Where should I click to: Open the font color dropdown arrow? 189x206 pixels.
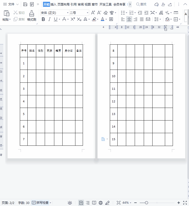pyautogui.click(x=106, y=19)
